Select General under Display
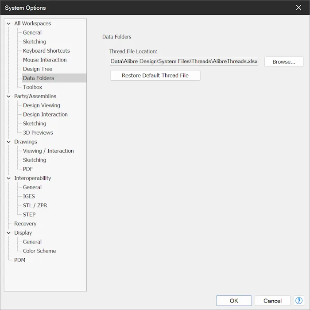This screenshot has height=310, width=310. [32, 242]
